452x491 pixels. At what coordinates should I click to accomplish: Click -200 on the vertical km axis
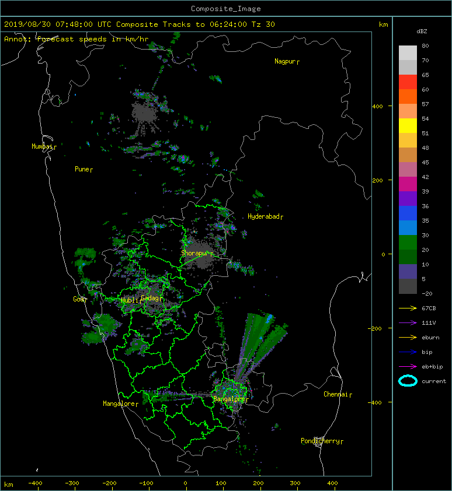click(x=375, y=328)
